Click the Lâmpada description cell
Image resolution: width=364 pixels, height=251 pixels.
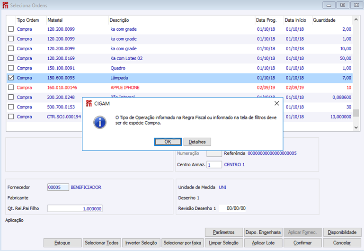tap(119, 78)
